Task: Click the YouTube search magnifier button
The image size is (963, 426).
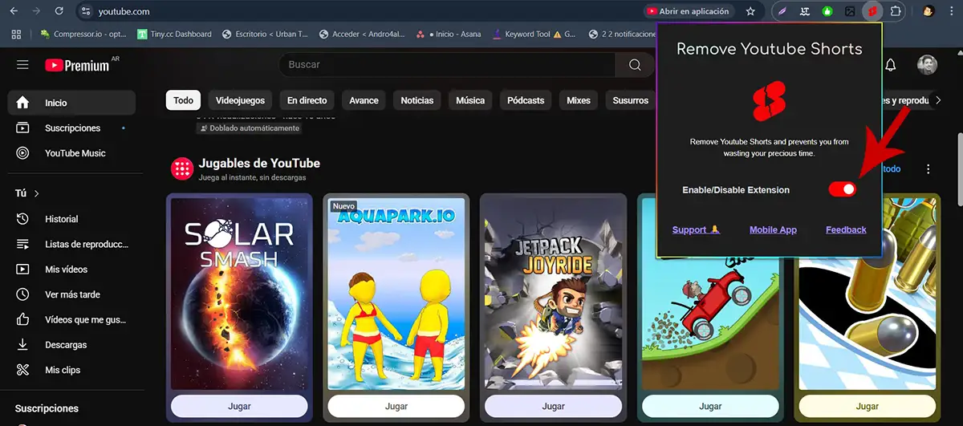Action: pos(635,65)
